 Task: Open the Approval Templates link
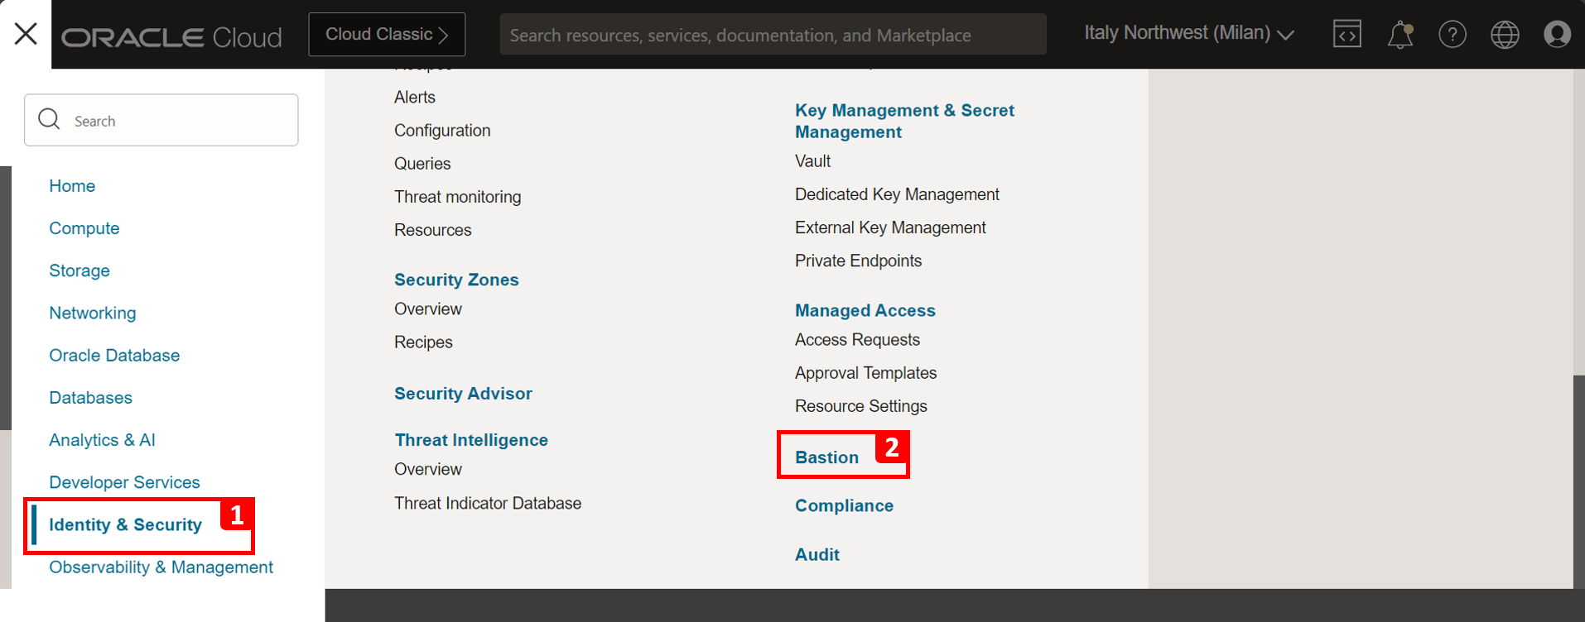(865, 373)
